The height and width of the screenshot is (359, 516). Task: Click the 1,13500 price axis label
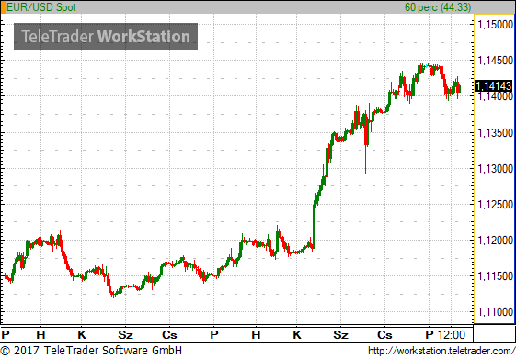pos(495,133)
